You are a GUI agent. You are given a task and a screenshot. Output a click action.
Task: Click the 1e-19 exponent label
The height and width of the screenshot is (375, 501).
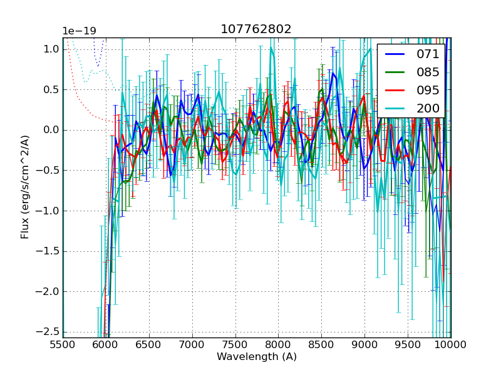[x=78, y=31]
